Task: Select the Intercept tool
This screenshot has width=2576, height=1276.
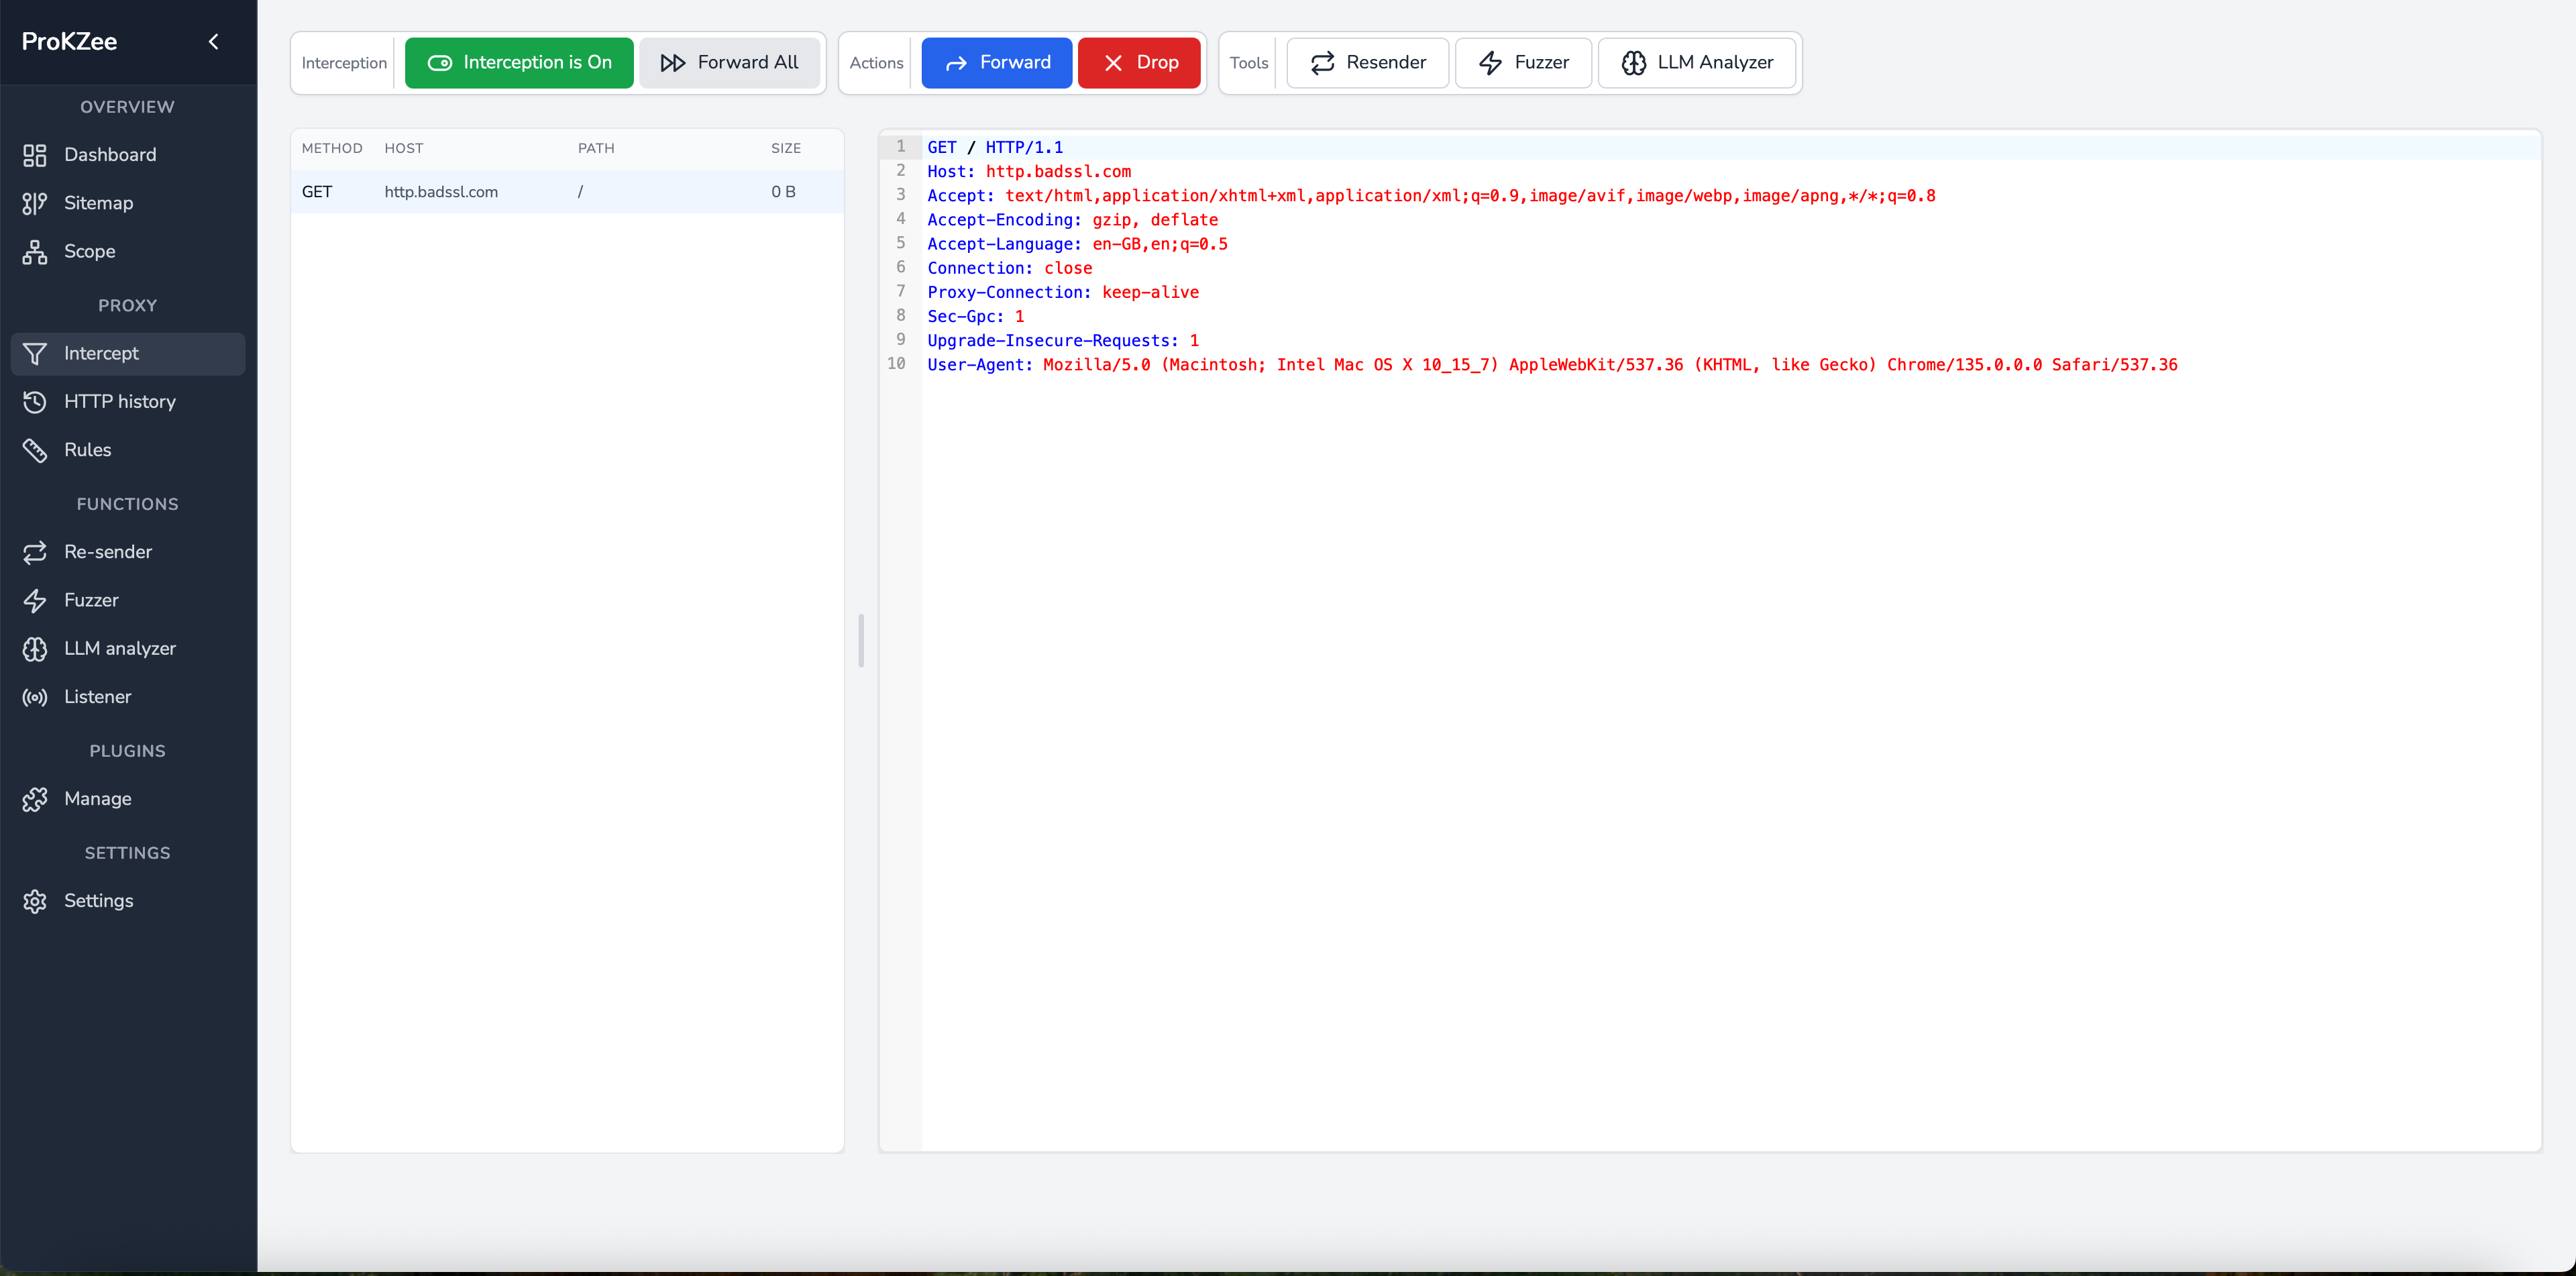Action: [100, 353]
